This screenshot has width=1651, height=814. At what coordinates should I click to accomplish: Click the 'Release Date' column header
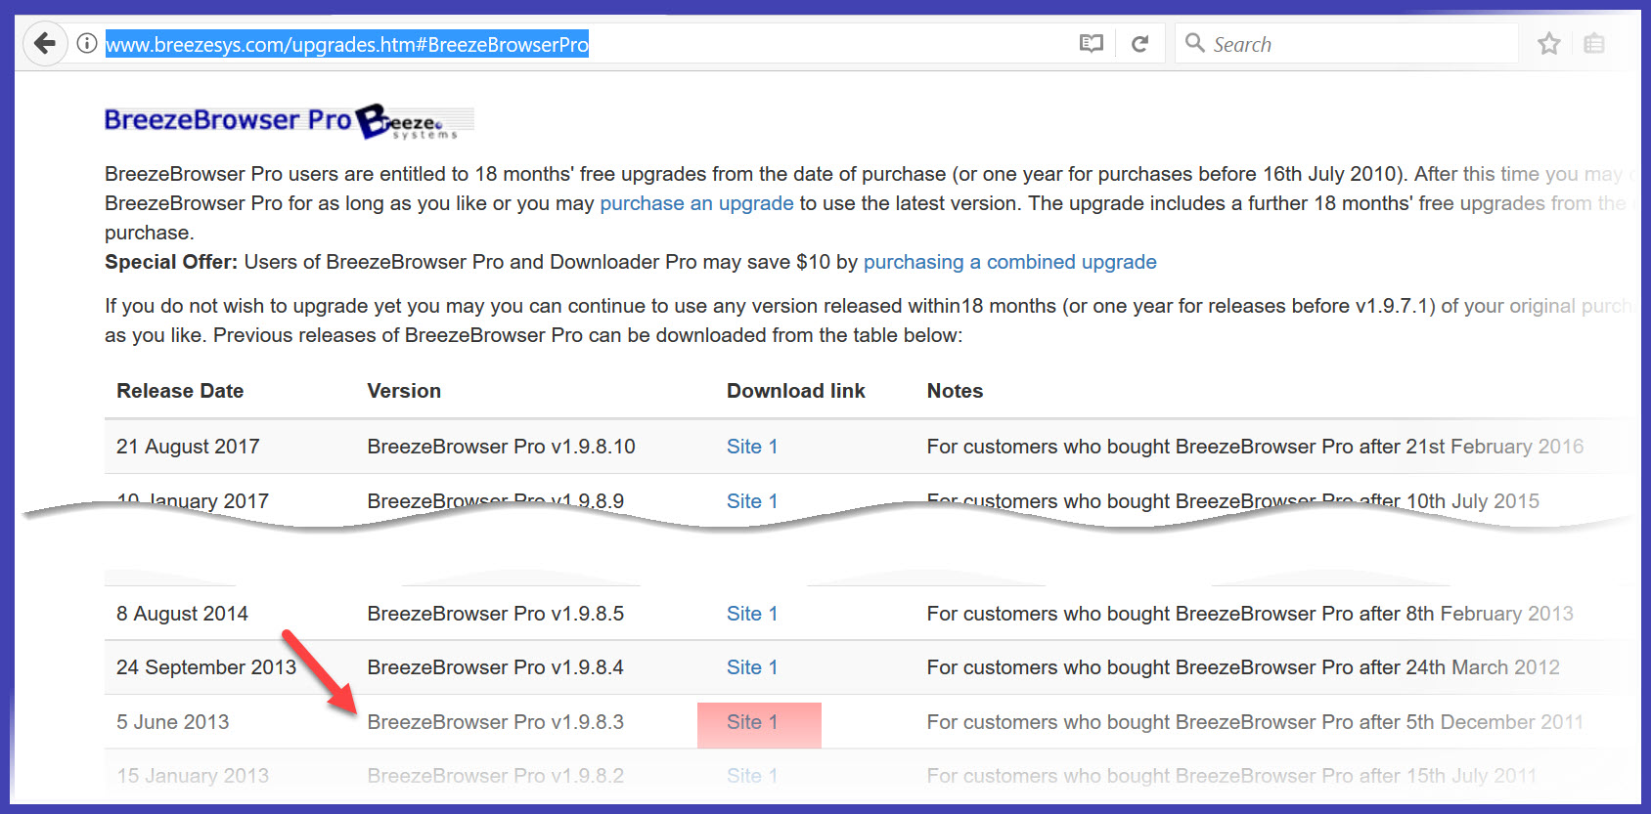pos(180,391)
